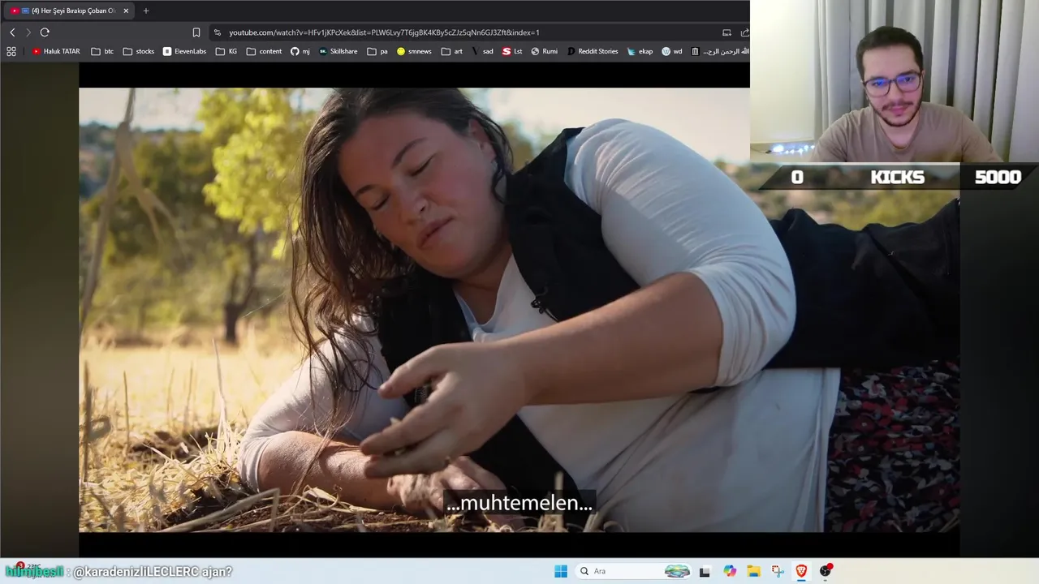The width and height of the screenshot is (1039, 584).
Task: Open the btc bookmark folder
Action: [x=102, y=51]
